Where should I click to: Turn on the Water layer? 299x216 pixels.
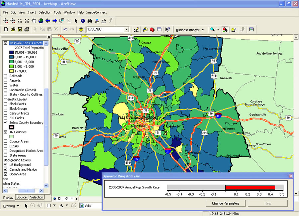click(x=6, y=85)
